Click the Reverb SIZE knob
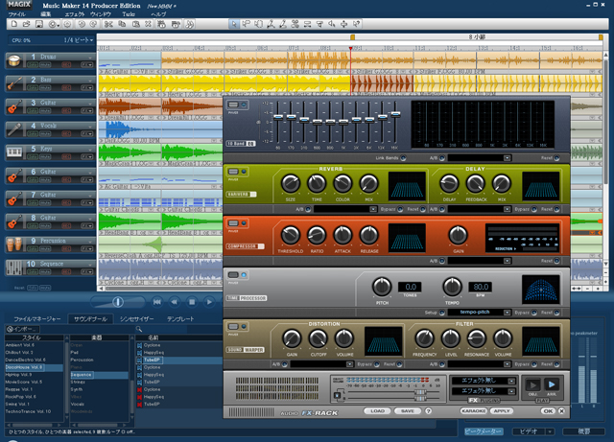Viewport: 614px width, 442px height. pyautogui.click(x=290, y=184)
